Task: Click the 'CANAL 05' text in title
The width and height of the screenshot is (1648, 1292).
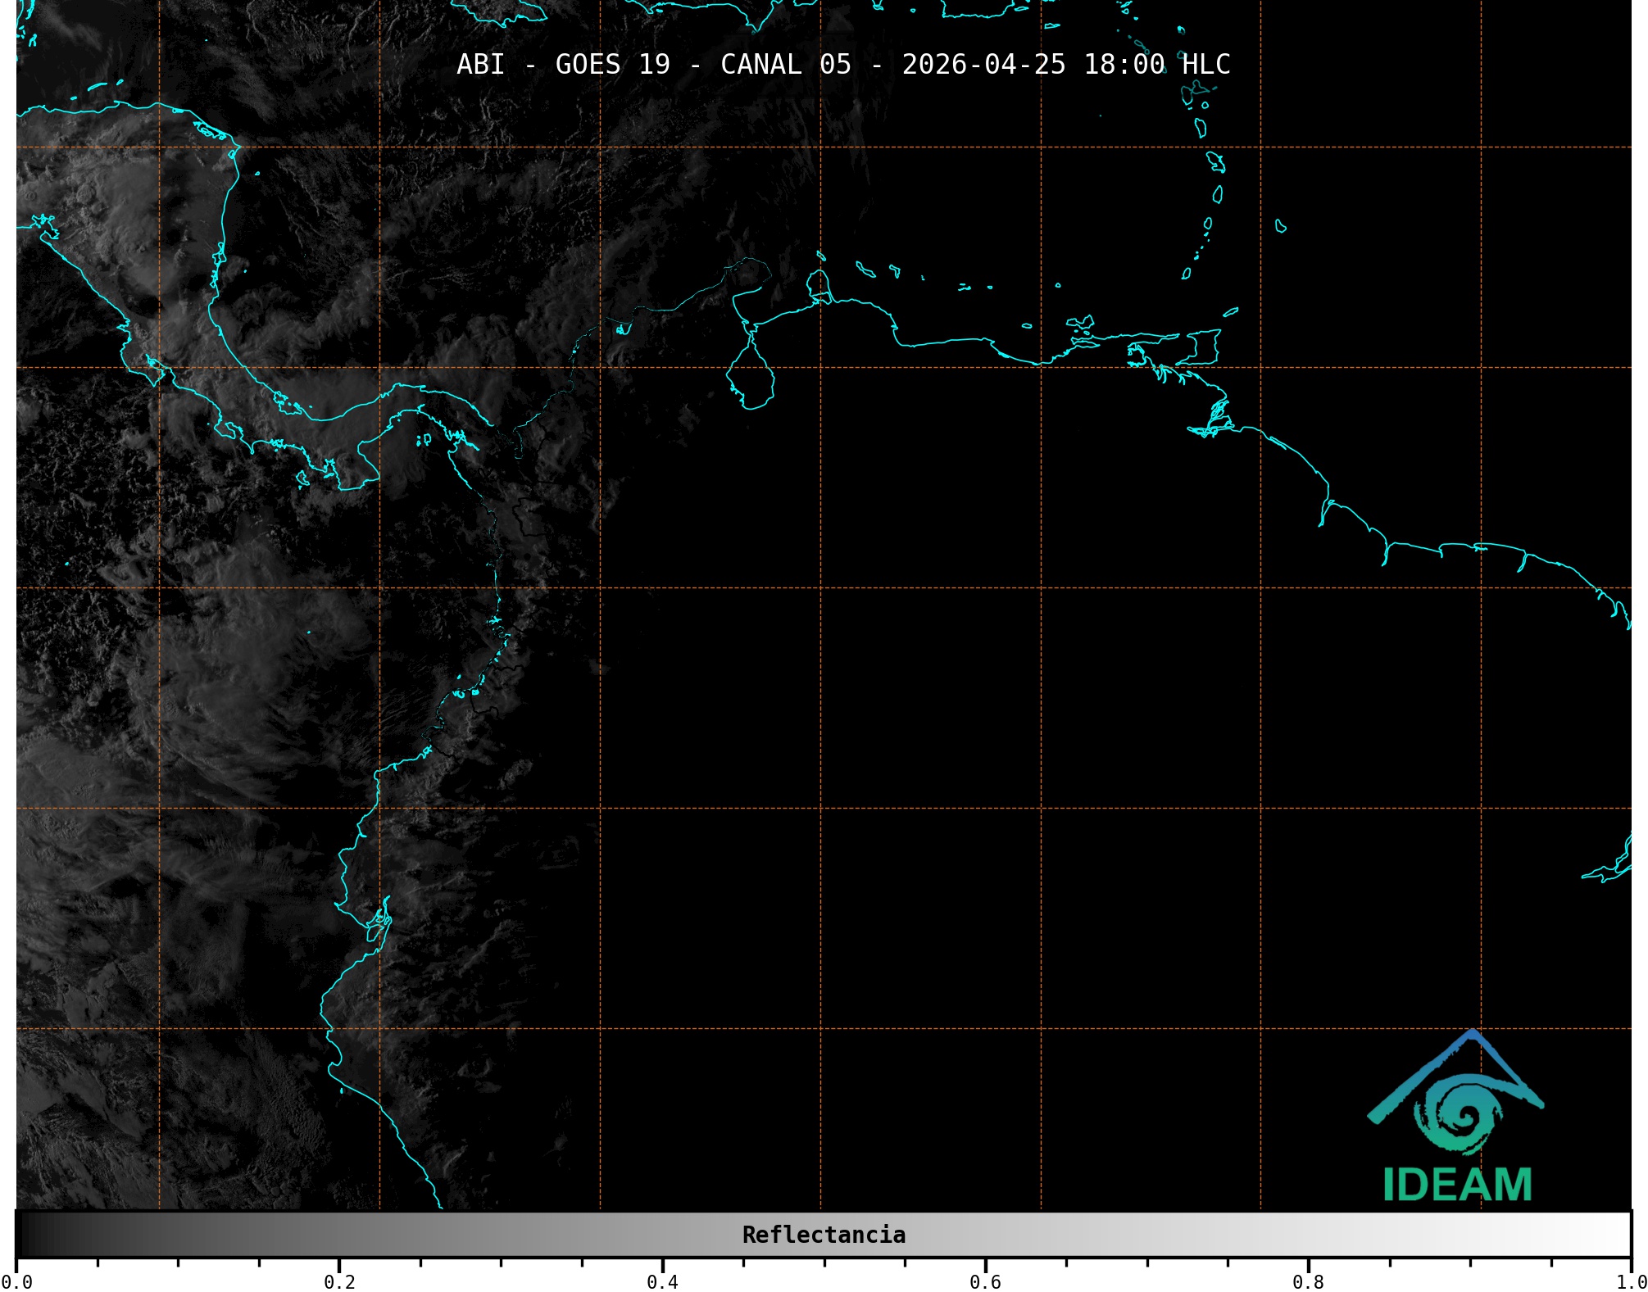Action: coord(785,65)
